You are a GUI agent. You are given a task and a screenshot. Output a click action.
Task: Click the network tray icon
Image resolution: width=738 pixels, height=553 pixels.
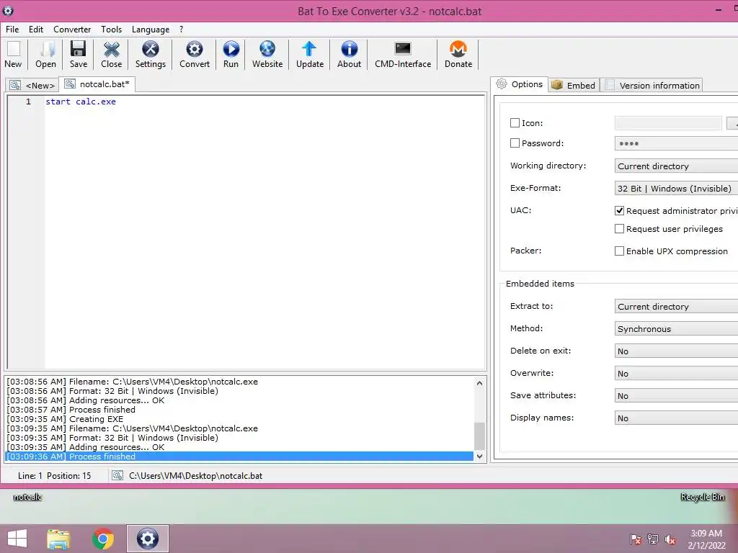click(x=653, y=539)
